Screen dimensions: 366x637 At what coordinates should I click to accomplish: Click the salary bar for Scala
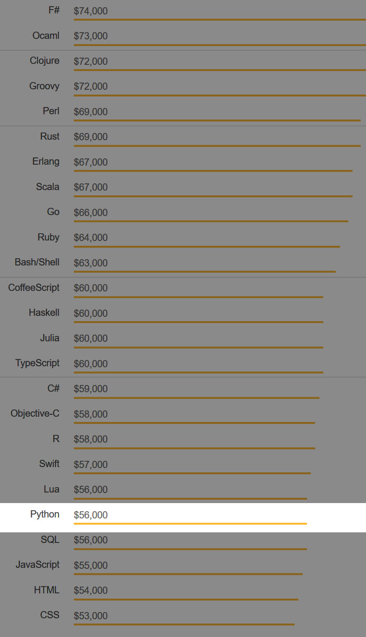213,196
